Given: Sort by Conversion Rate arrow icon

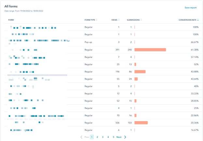Looking at the screenshot, I should [198, 20].
